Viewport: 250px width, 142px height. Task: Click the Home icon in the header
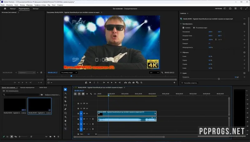click(x=5, y=9)
